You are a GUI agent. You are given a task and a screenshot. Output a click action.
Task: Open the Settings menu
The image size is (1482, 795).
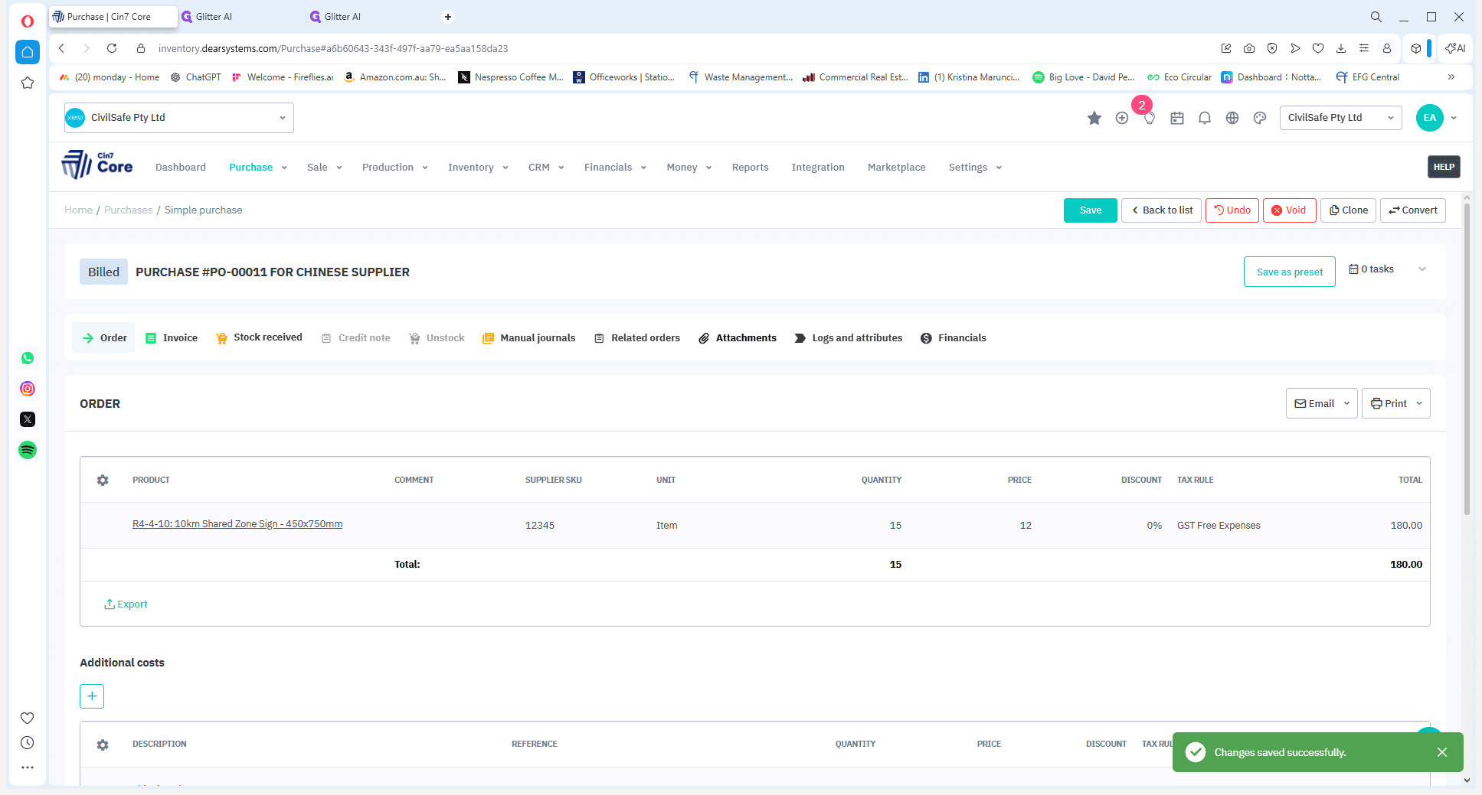point(975,167)
